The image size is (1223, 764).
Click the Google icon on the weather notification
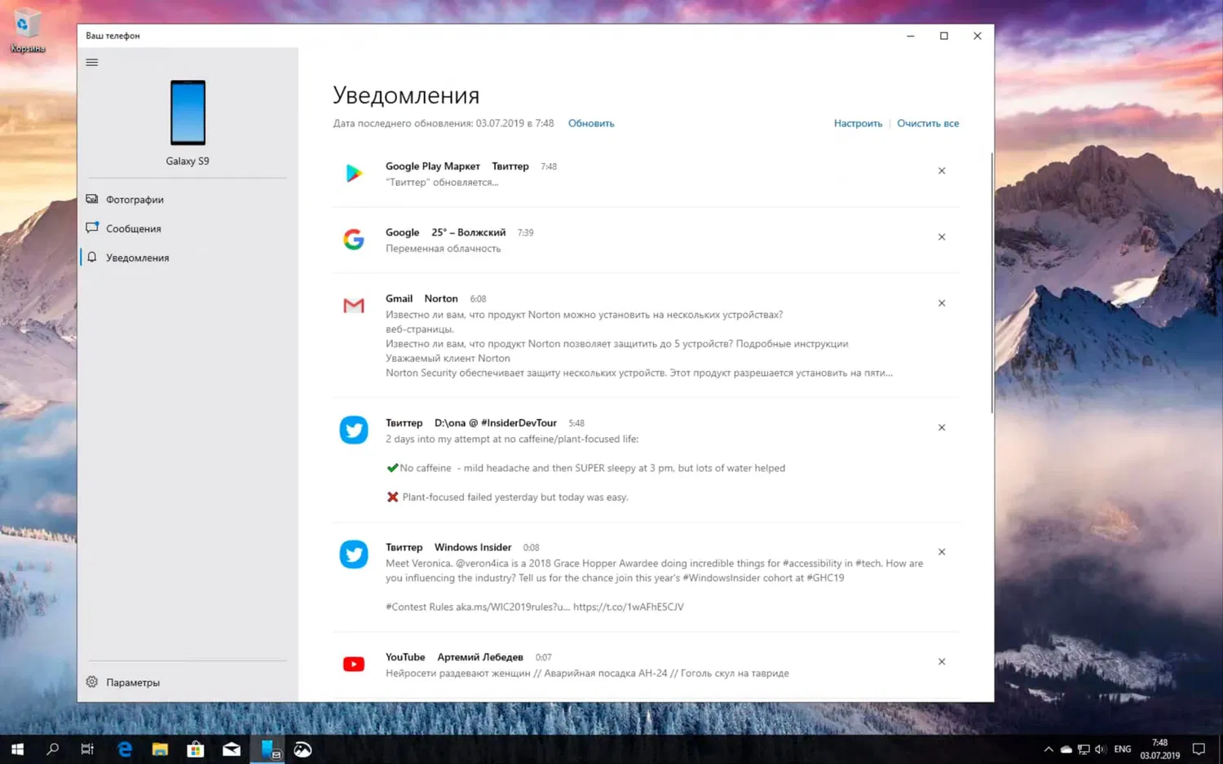353,239
